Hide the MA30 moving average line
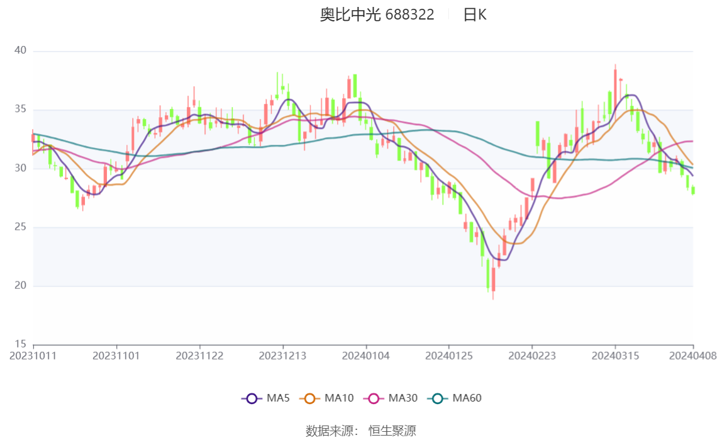 pyautogui.click(x=391, y=398)
